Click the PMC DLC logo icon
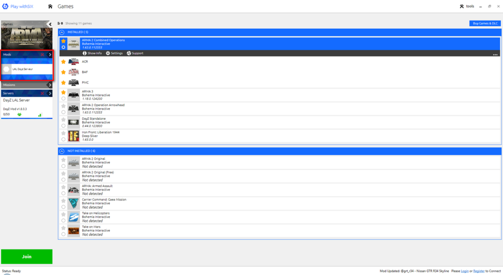This screenshot has height=275, width=503. point(73,82)
